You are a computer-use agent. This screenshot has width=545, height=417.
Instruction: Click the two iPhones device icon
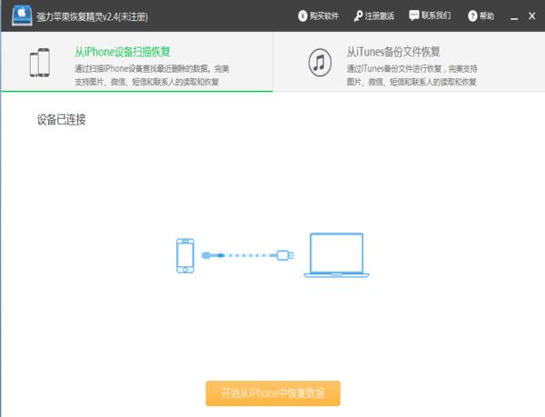pyautogui.click(x=40, y=63)
